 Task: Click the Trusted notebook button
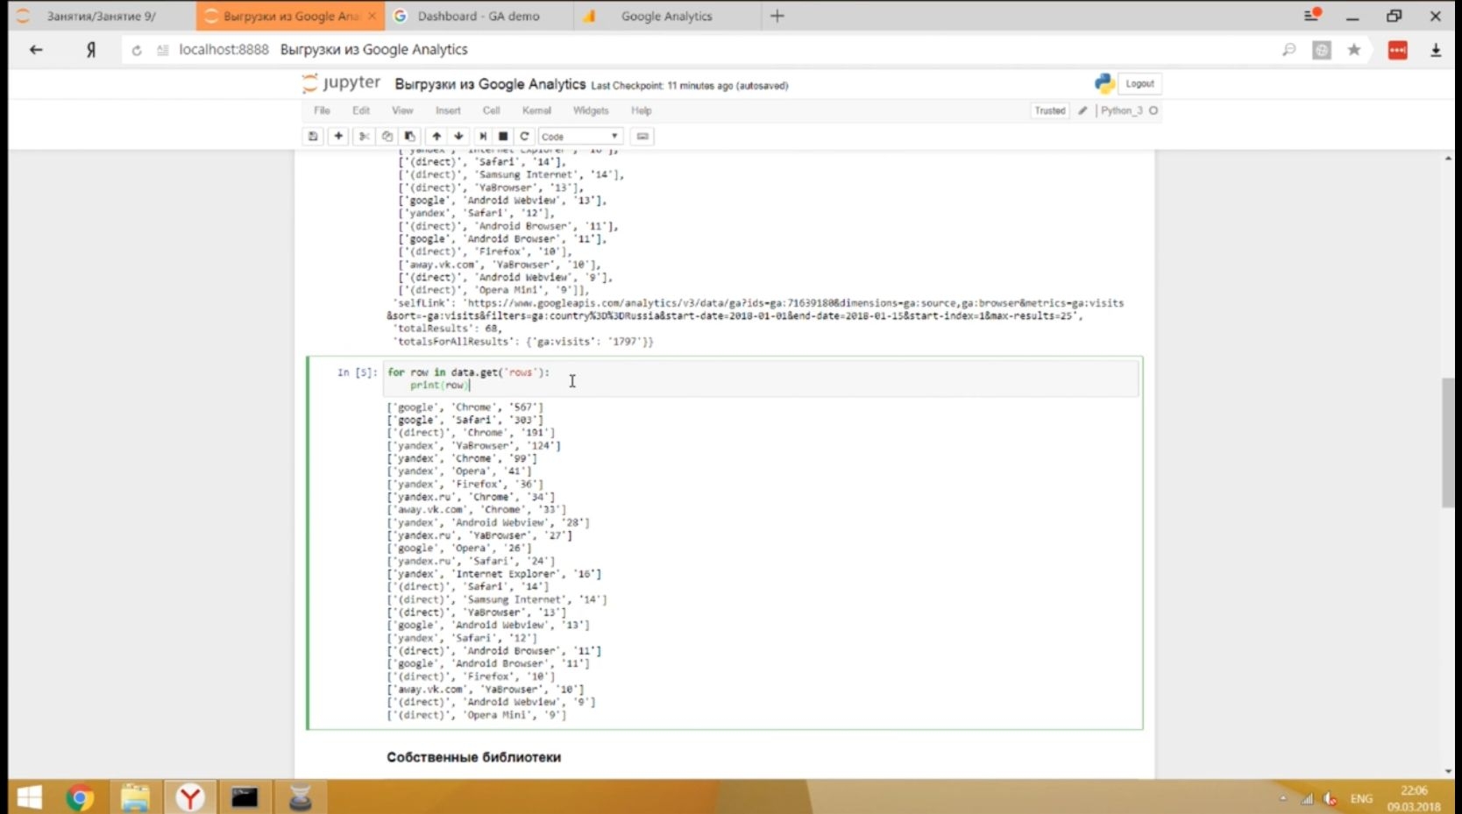coord(1049,110)
